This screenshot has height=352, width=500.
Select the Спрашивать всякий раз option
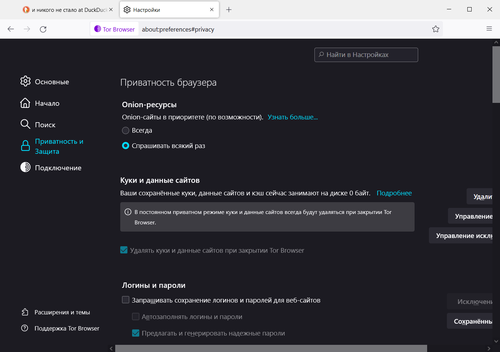tap(126, 146)
